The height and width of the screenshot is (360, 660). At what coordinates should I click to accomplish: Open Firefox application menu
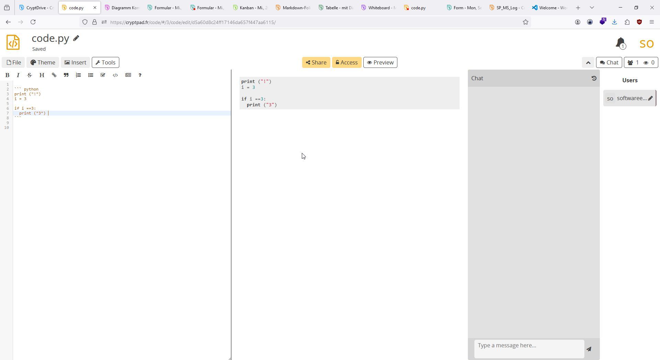652,22
